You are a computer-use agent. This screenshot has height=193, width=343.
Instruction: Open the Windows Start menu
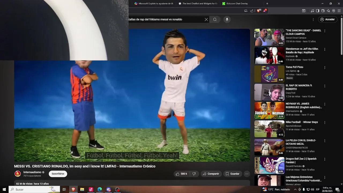pos(4,190)
